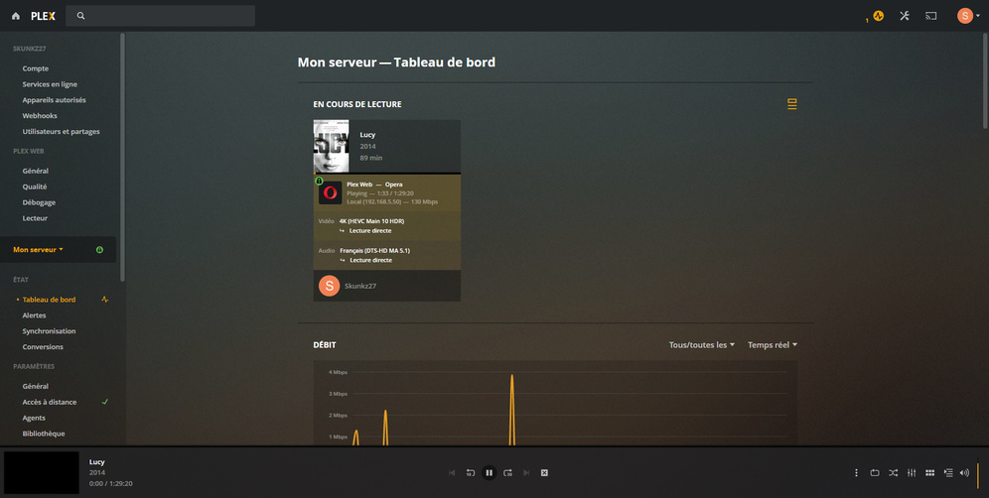Open settings wrench-and-screwdriver icon
The image size is (989, 498).
click(x=905, y=16)
